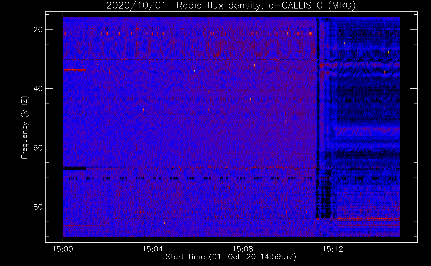The height and width of the screenshot is (266, 431).
Task: Click the plot title 'Radio flux density, e-CALLISTO (MRO)'
Action: pyautogui.click(x=266, y=5)
